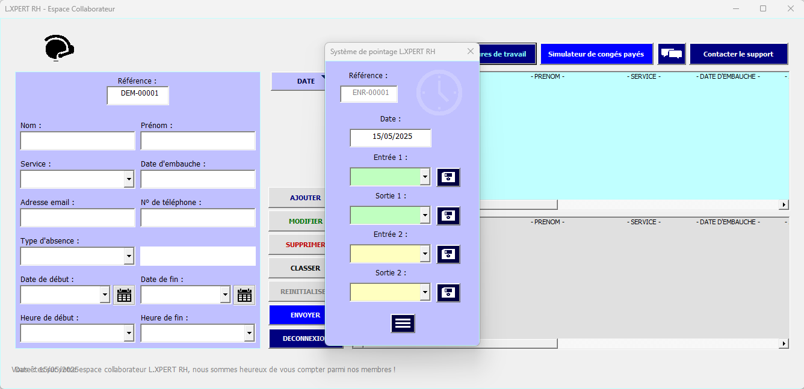
Task: Click the AJOUTER button
Action: [x=297, y=198]
